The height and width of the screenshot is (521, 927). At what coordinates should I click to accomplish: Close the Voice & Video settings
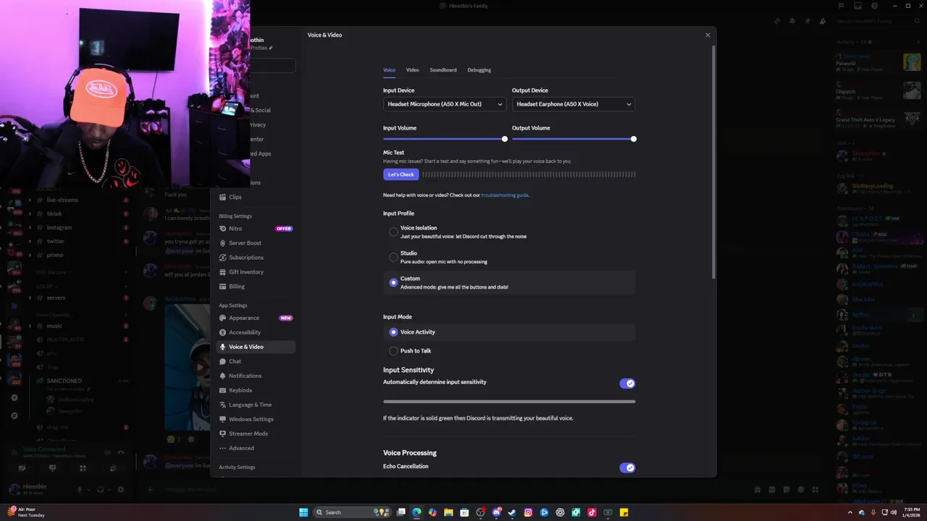click(x=708, y=35)
